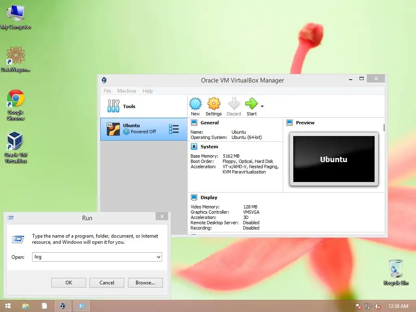The width and height of the screenshot is (416, 312).
Task: Open the File menu
Action: tap(107, 91)
